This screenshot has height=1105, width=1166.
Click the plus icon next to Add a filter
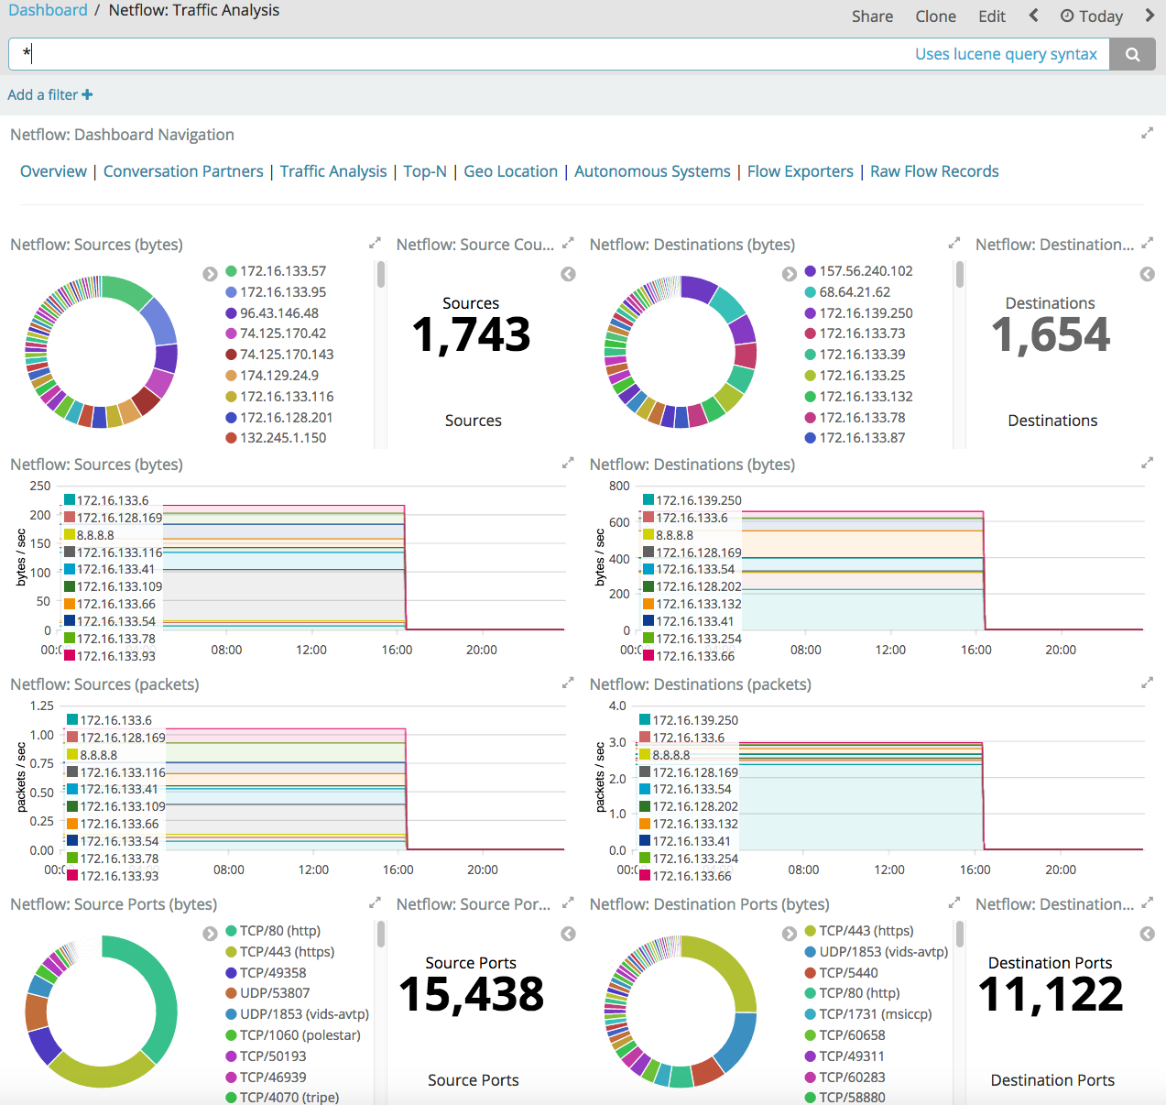click(x=87, y=94)
